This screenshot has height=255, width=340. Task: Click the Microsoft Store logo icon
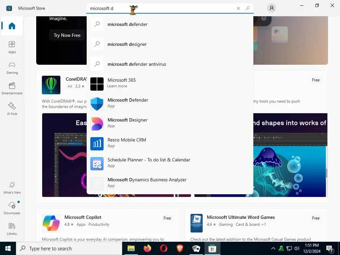(9, 8)
